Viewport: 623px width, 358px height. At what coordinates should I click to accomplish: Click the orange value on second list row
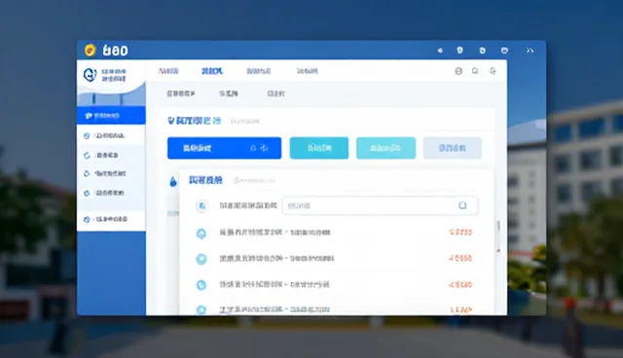click(460, 259)
